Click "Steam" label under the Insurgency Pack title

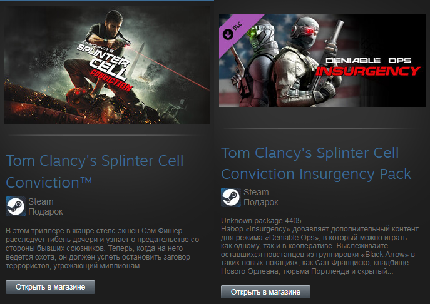click(255, 191)
